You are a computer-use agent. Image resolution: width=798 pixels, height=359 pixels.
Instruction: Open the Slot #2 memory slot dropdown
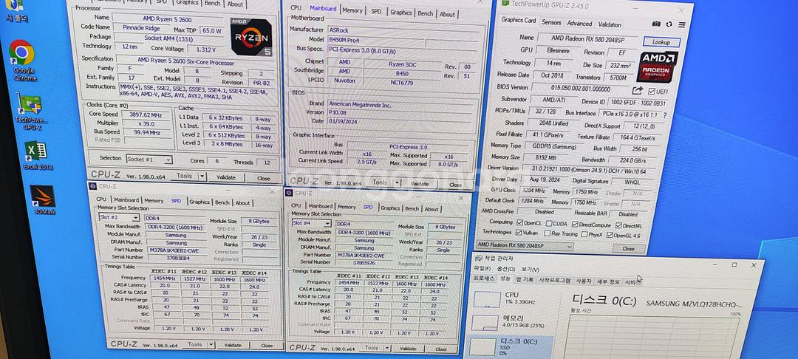(135, 218)
